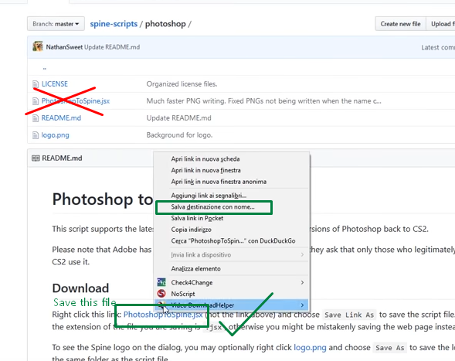Open the LICENSE file
Screen dimensions: 455x361
coord(55,84)
